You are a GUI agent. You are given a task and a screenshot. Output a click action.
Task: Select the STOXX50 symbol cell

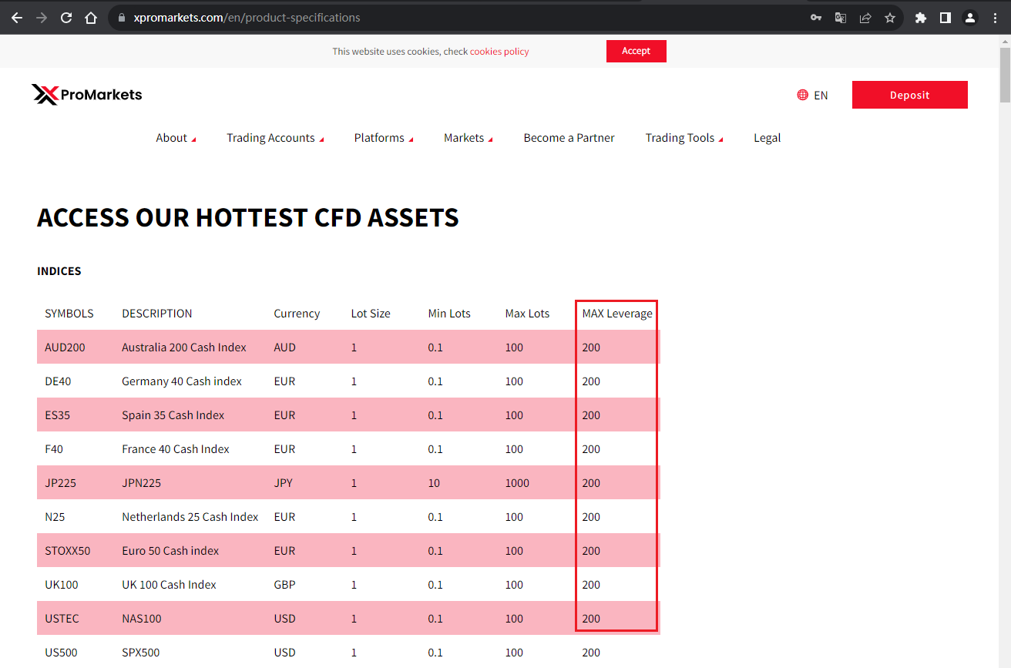click(68, 551)
